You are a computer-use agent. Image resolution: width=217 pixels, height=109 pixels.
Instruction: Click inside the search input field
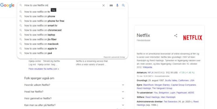[63, 5]
